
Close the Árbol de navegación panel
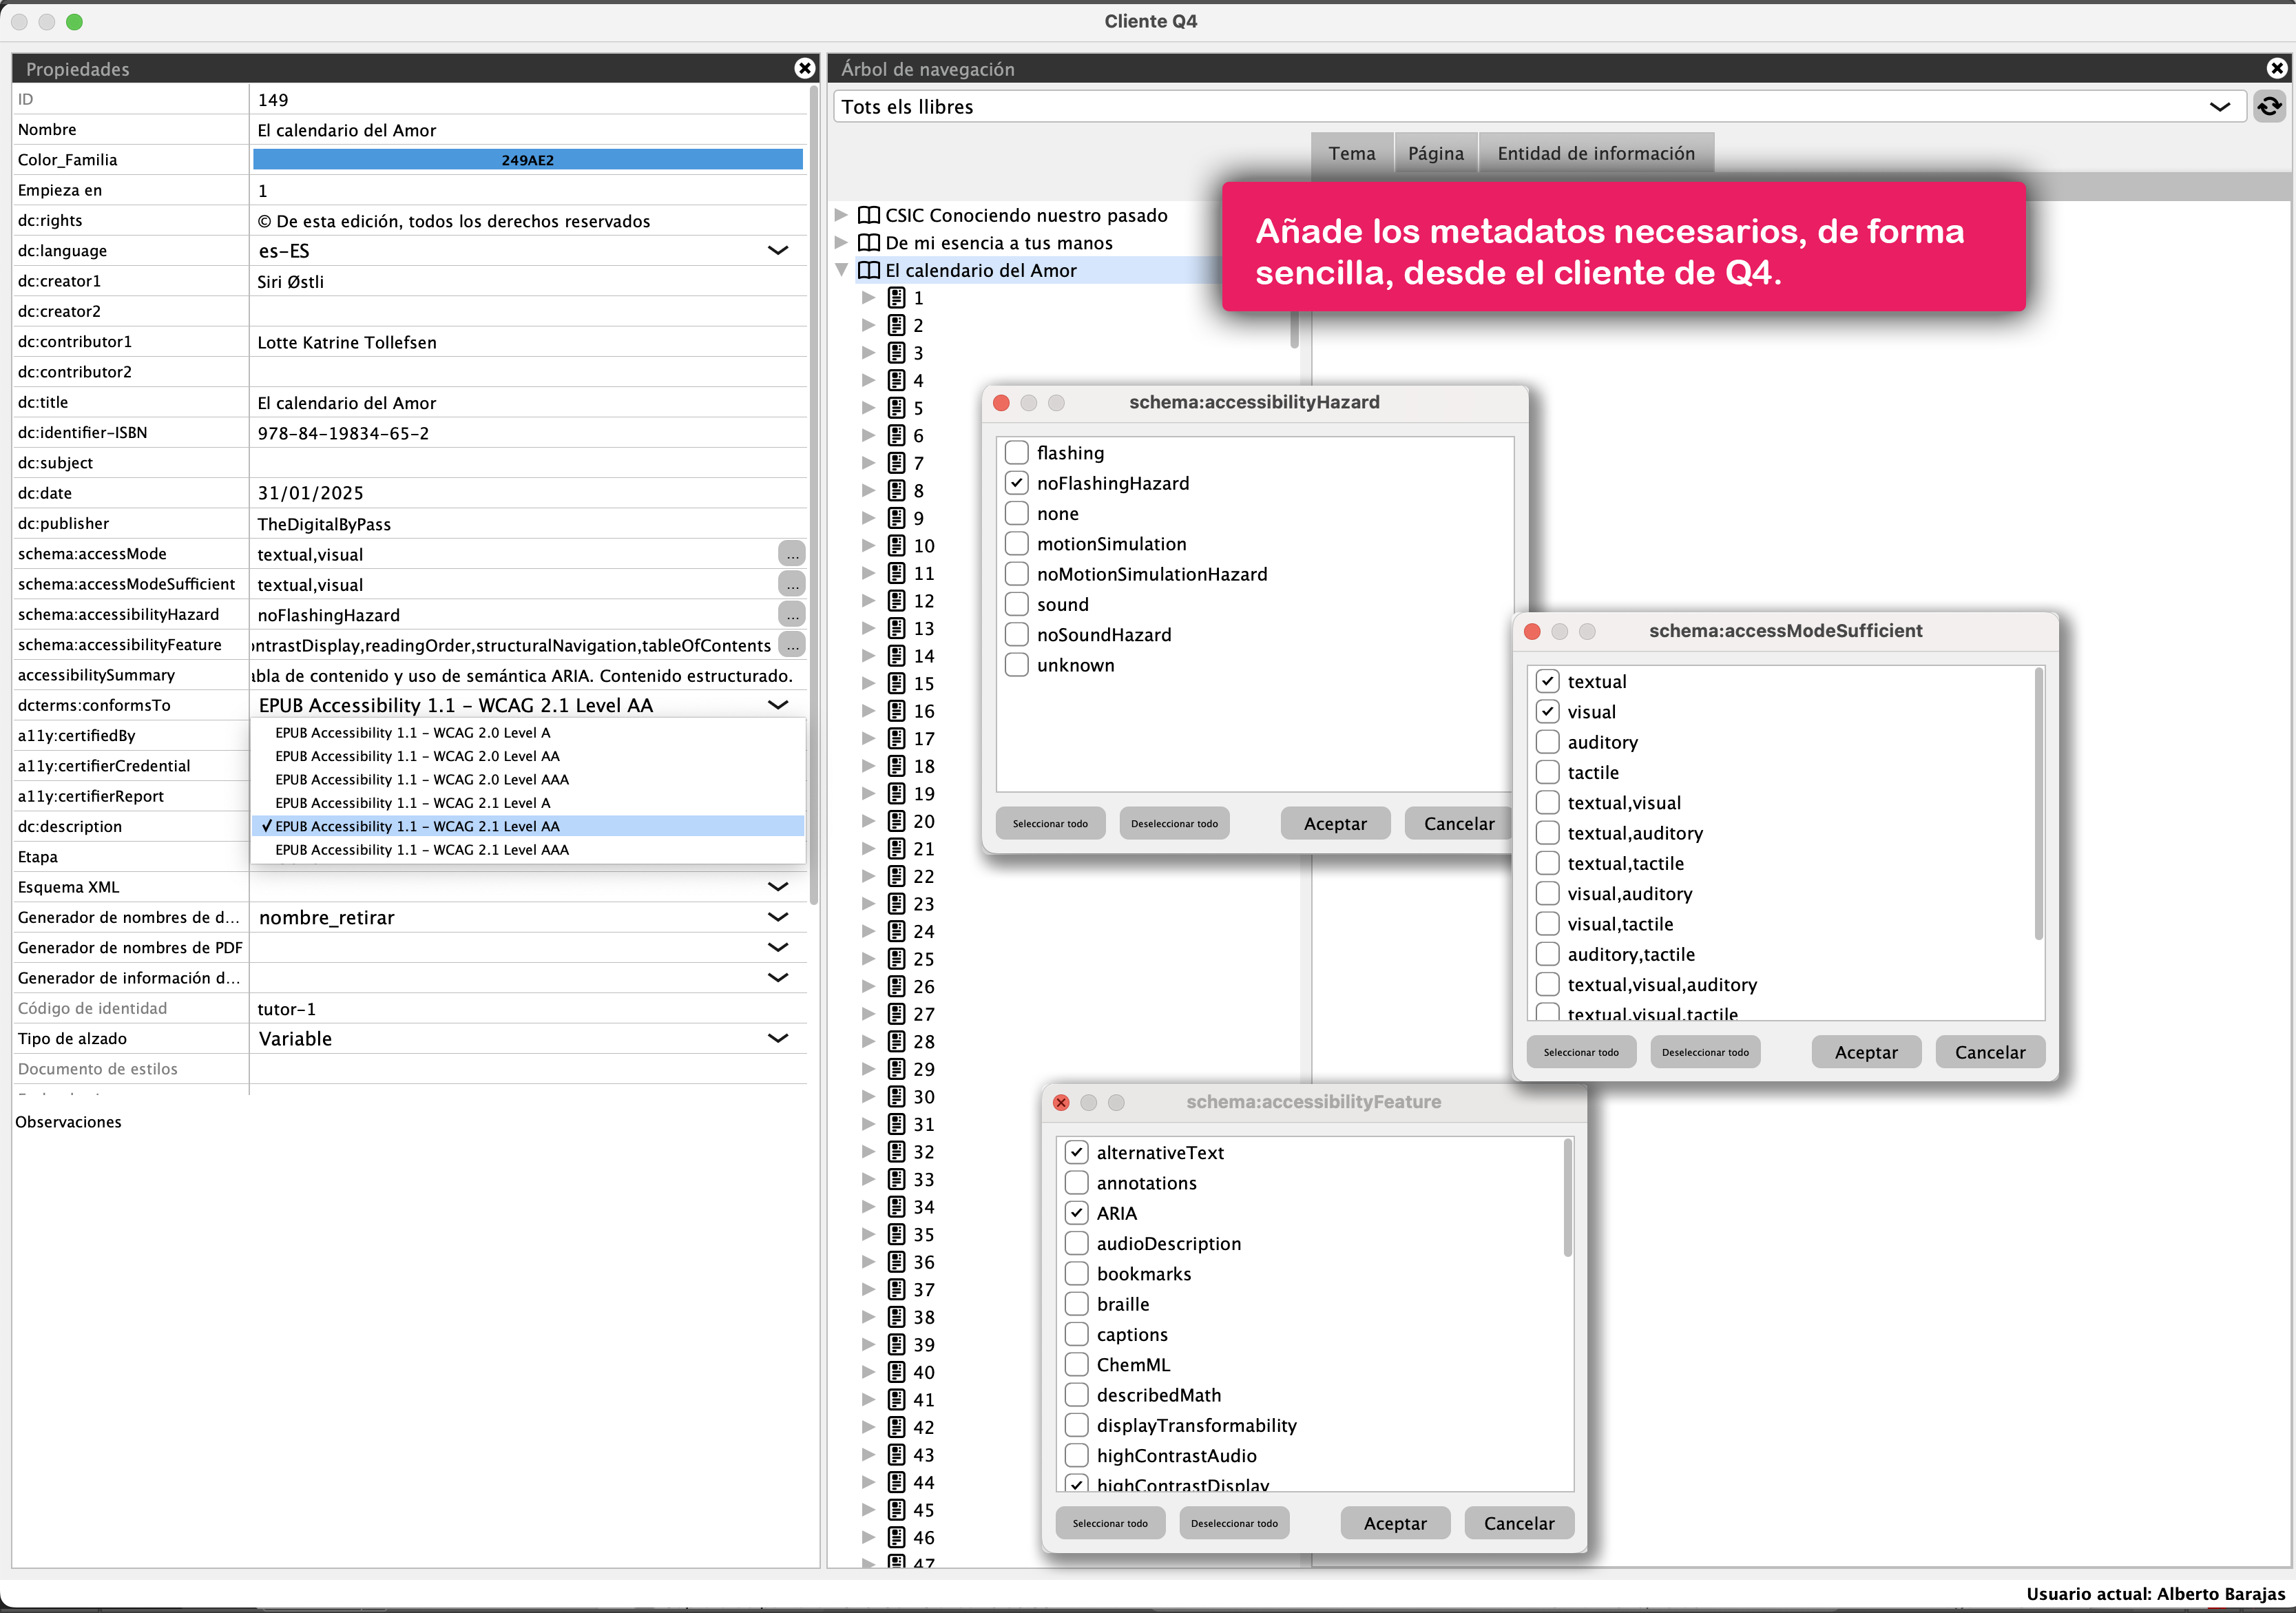(x=2277, y=68)
